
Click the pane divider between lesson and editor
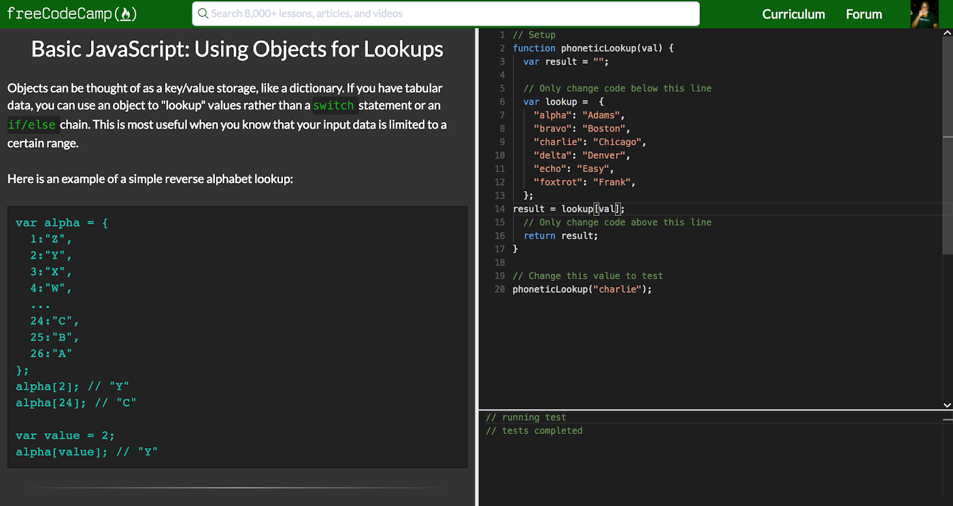click(476, 267)
